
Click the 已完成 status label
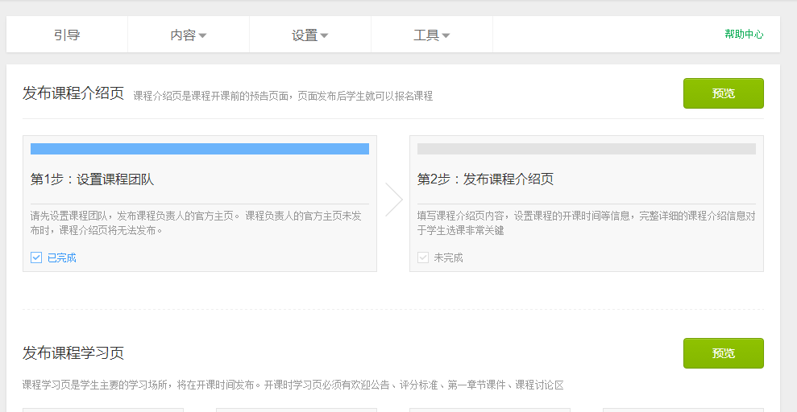[61, 257]
